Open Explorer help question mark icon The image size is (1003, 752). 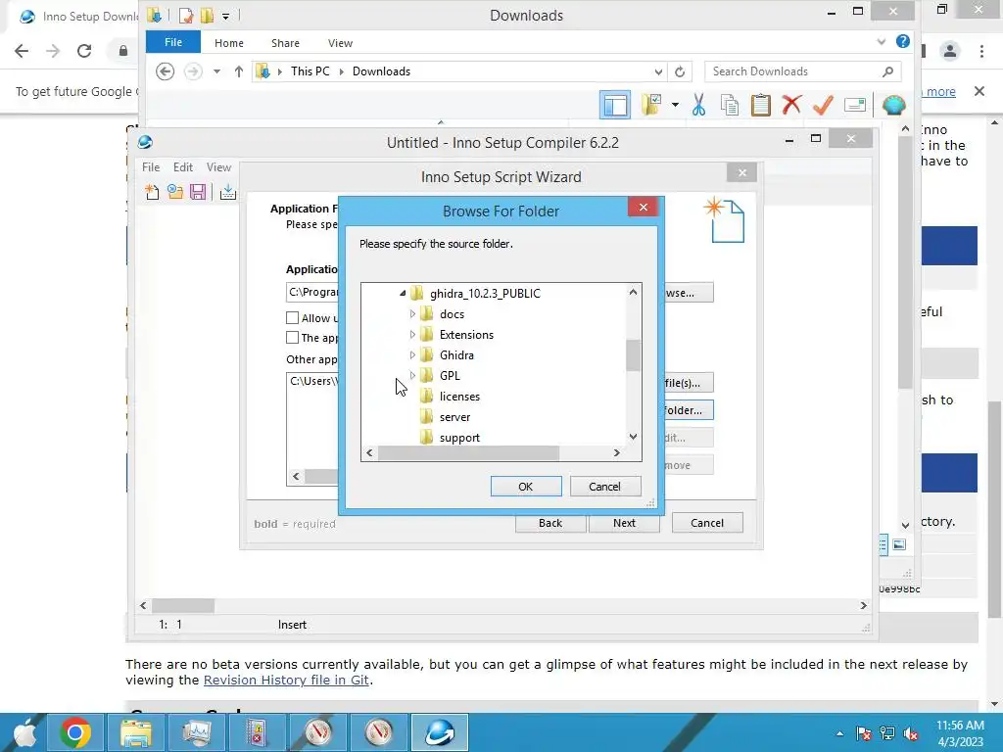click(x=902, y=41)
